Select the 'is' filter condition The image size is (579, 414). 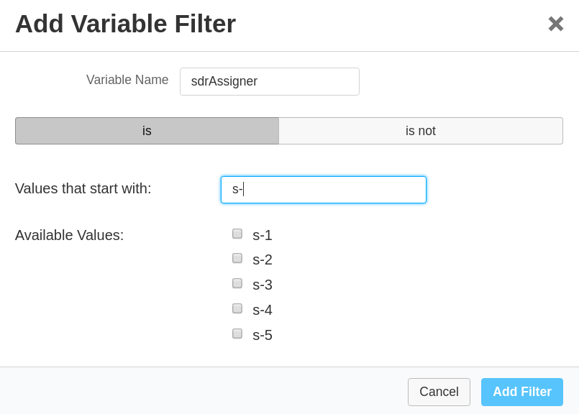click(x=146, y=130)
